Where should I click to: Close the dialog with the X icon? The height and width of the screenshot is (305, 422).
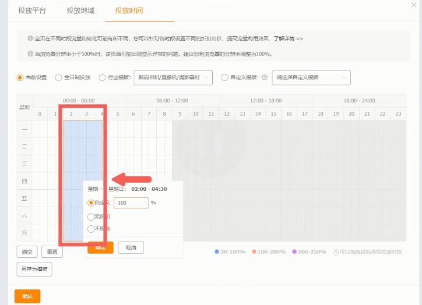(414, 5)
